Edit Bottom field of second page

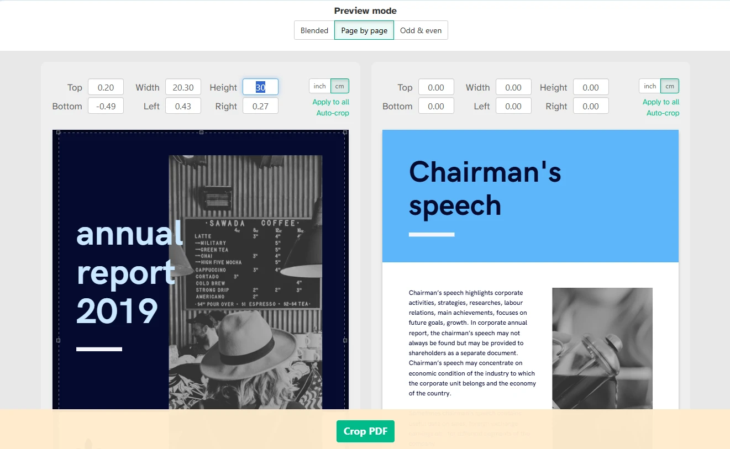tap(436, 106)
